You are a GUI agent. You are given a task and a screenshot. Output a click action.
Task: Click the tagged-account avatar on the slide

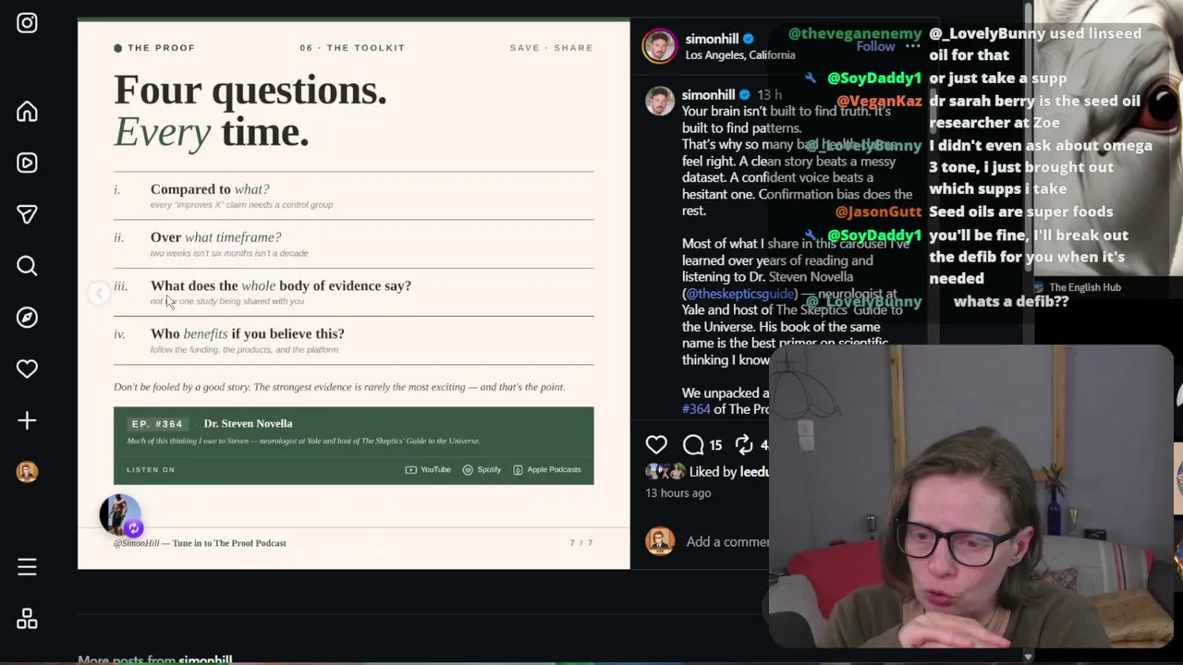120,515
